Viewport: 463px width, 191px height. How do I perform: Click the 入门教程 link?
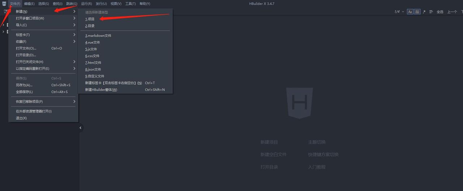(x=317, y=167)
